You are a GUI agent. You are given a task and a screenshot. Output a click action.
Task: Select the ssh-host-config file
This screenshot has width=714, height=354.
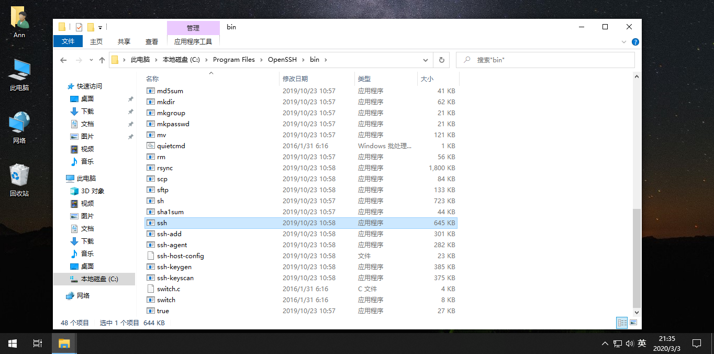pos(300,256)
